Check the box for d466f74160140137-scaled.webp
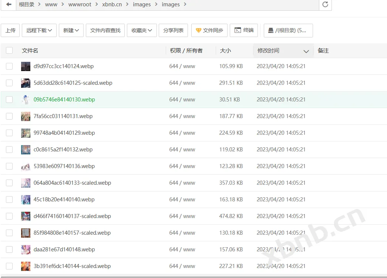 (x=9, y=216)
